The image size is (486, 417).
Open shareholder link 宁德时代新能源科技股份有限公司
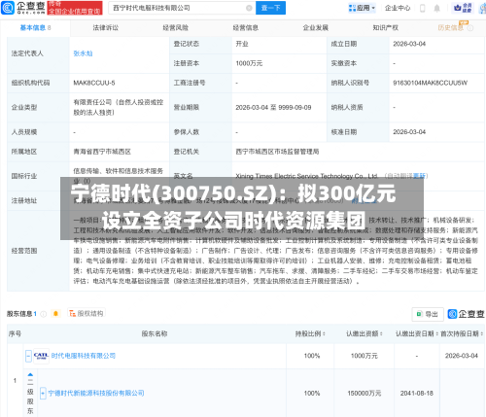point(96,394)
